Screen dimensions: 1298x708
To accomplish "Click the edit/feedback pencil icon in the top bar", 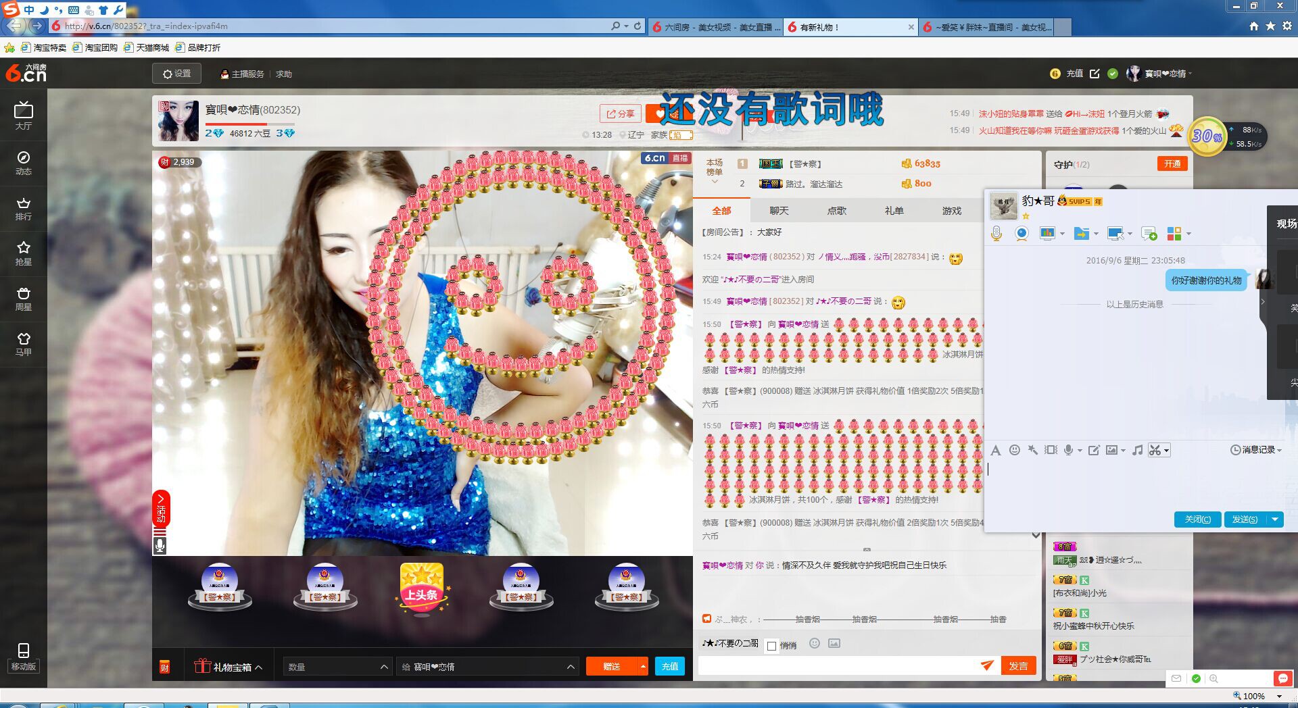I will pyautogui.click(x=1095, y=74).
